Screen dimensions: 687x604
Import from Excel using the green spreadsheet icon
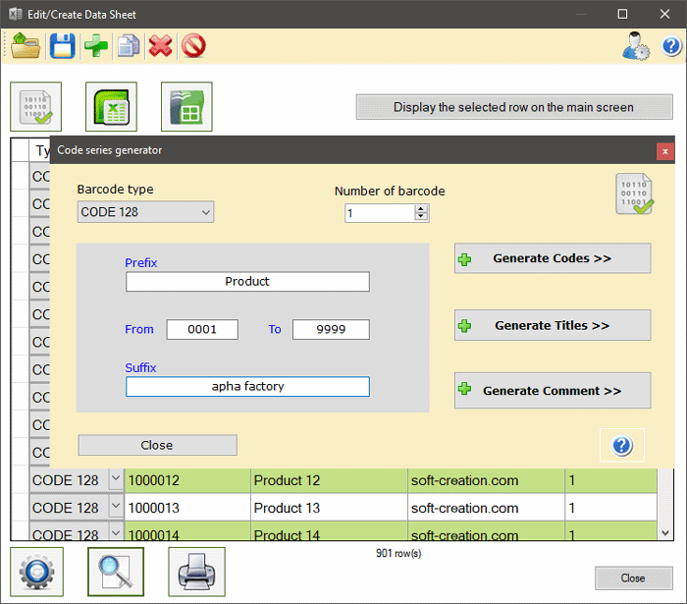(x=111, y=106)
